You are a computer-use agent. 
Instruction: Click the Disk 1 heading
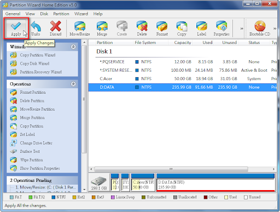pyautogui.click(x=104, y=51)
